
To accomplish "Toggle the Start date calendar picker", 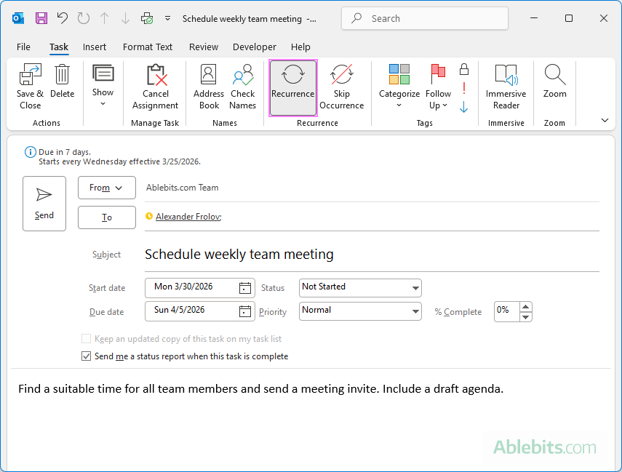I will click(x=245, y=287).
